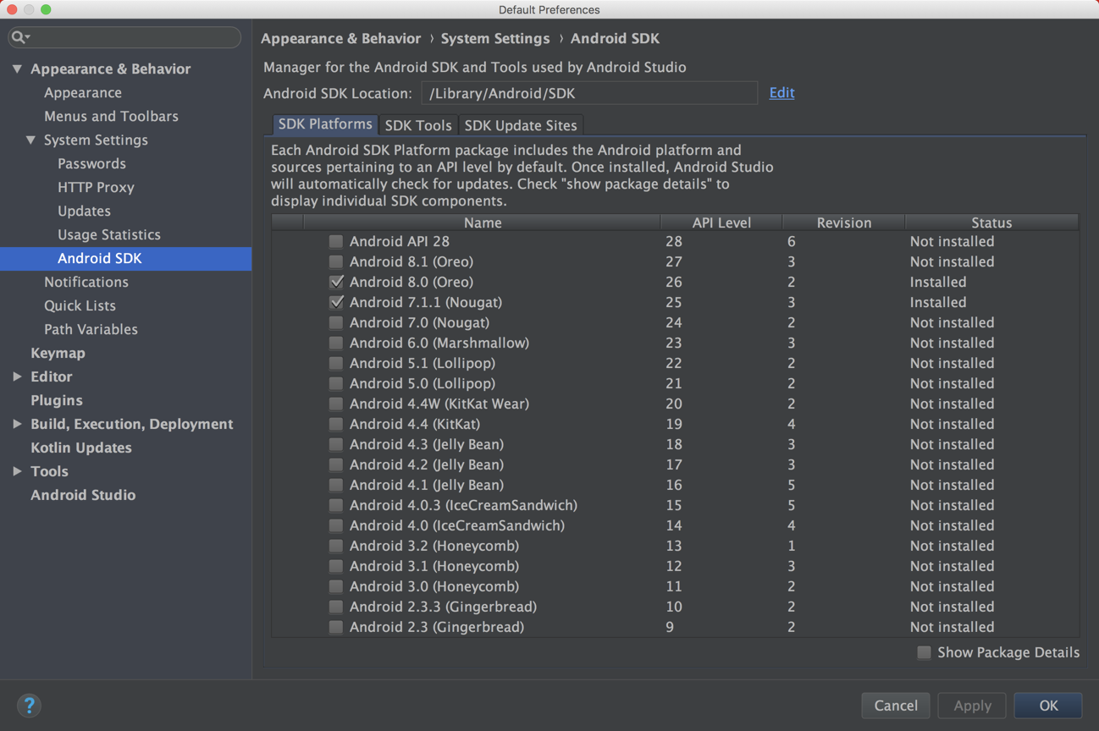
Task: Click the search magnifier icon
Action: point(19,37)
